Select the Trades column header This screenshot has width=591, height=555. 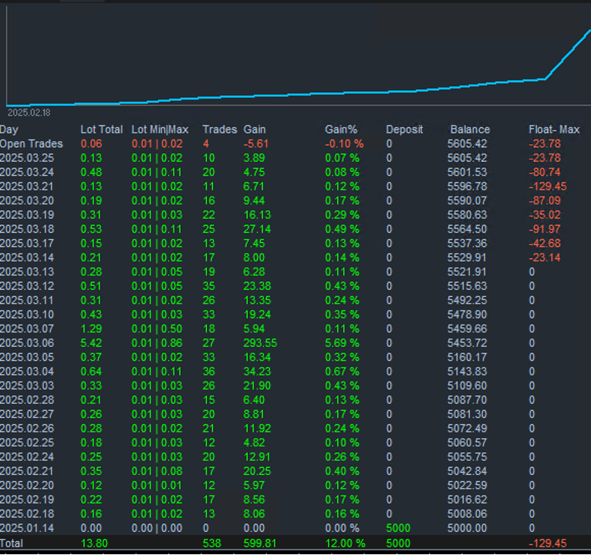point(219,129)
